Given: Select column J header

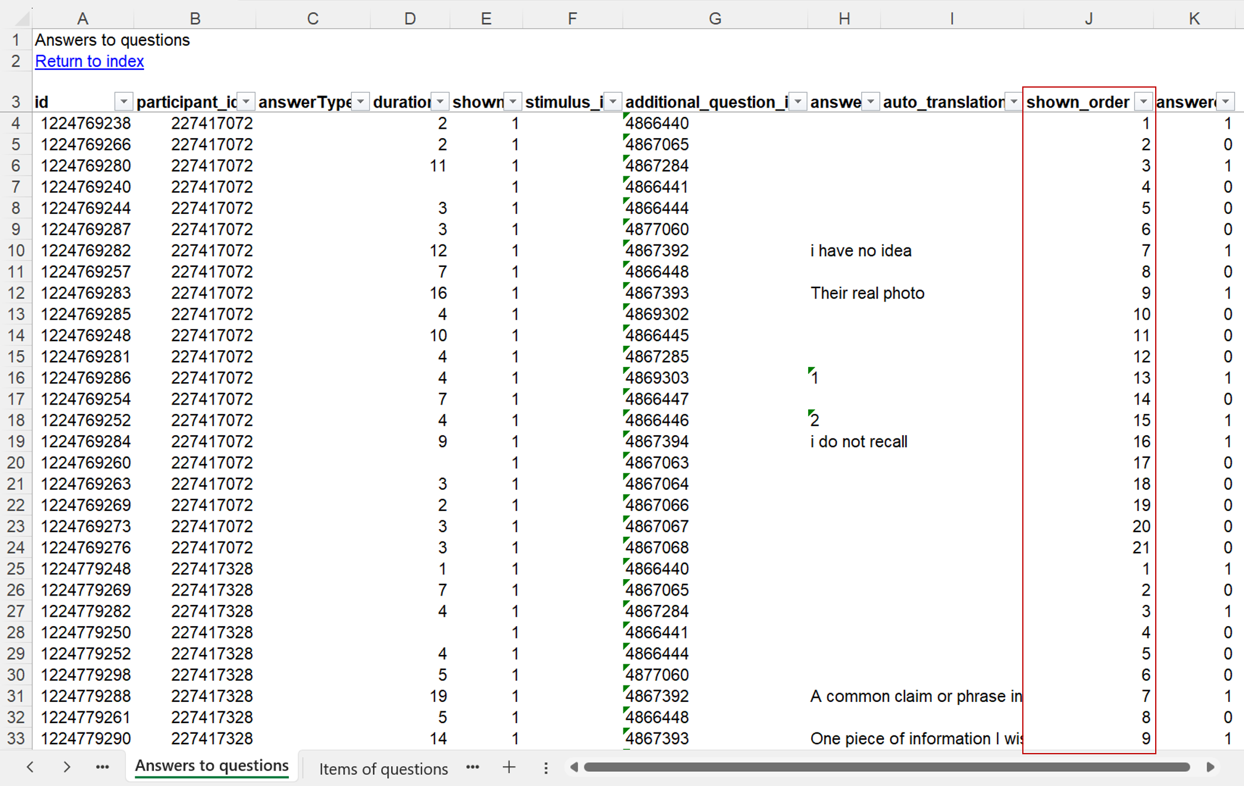Looking at the screenshot, I should coord(1088,18).
